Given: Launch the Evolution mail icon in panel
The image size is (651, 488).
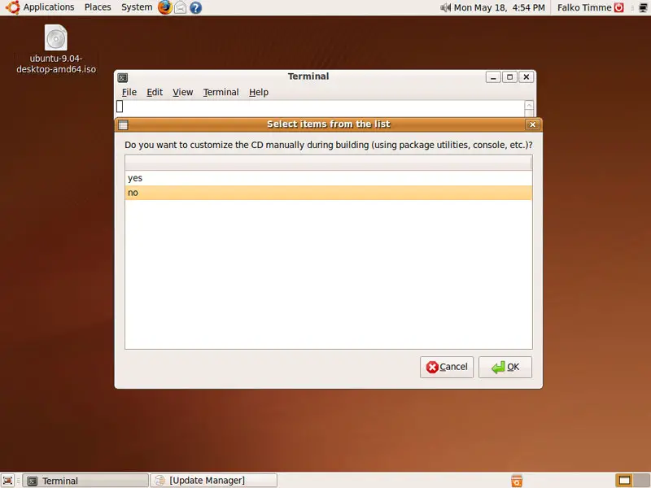Looking at the screenshot, I should (180, 7).
